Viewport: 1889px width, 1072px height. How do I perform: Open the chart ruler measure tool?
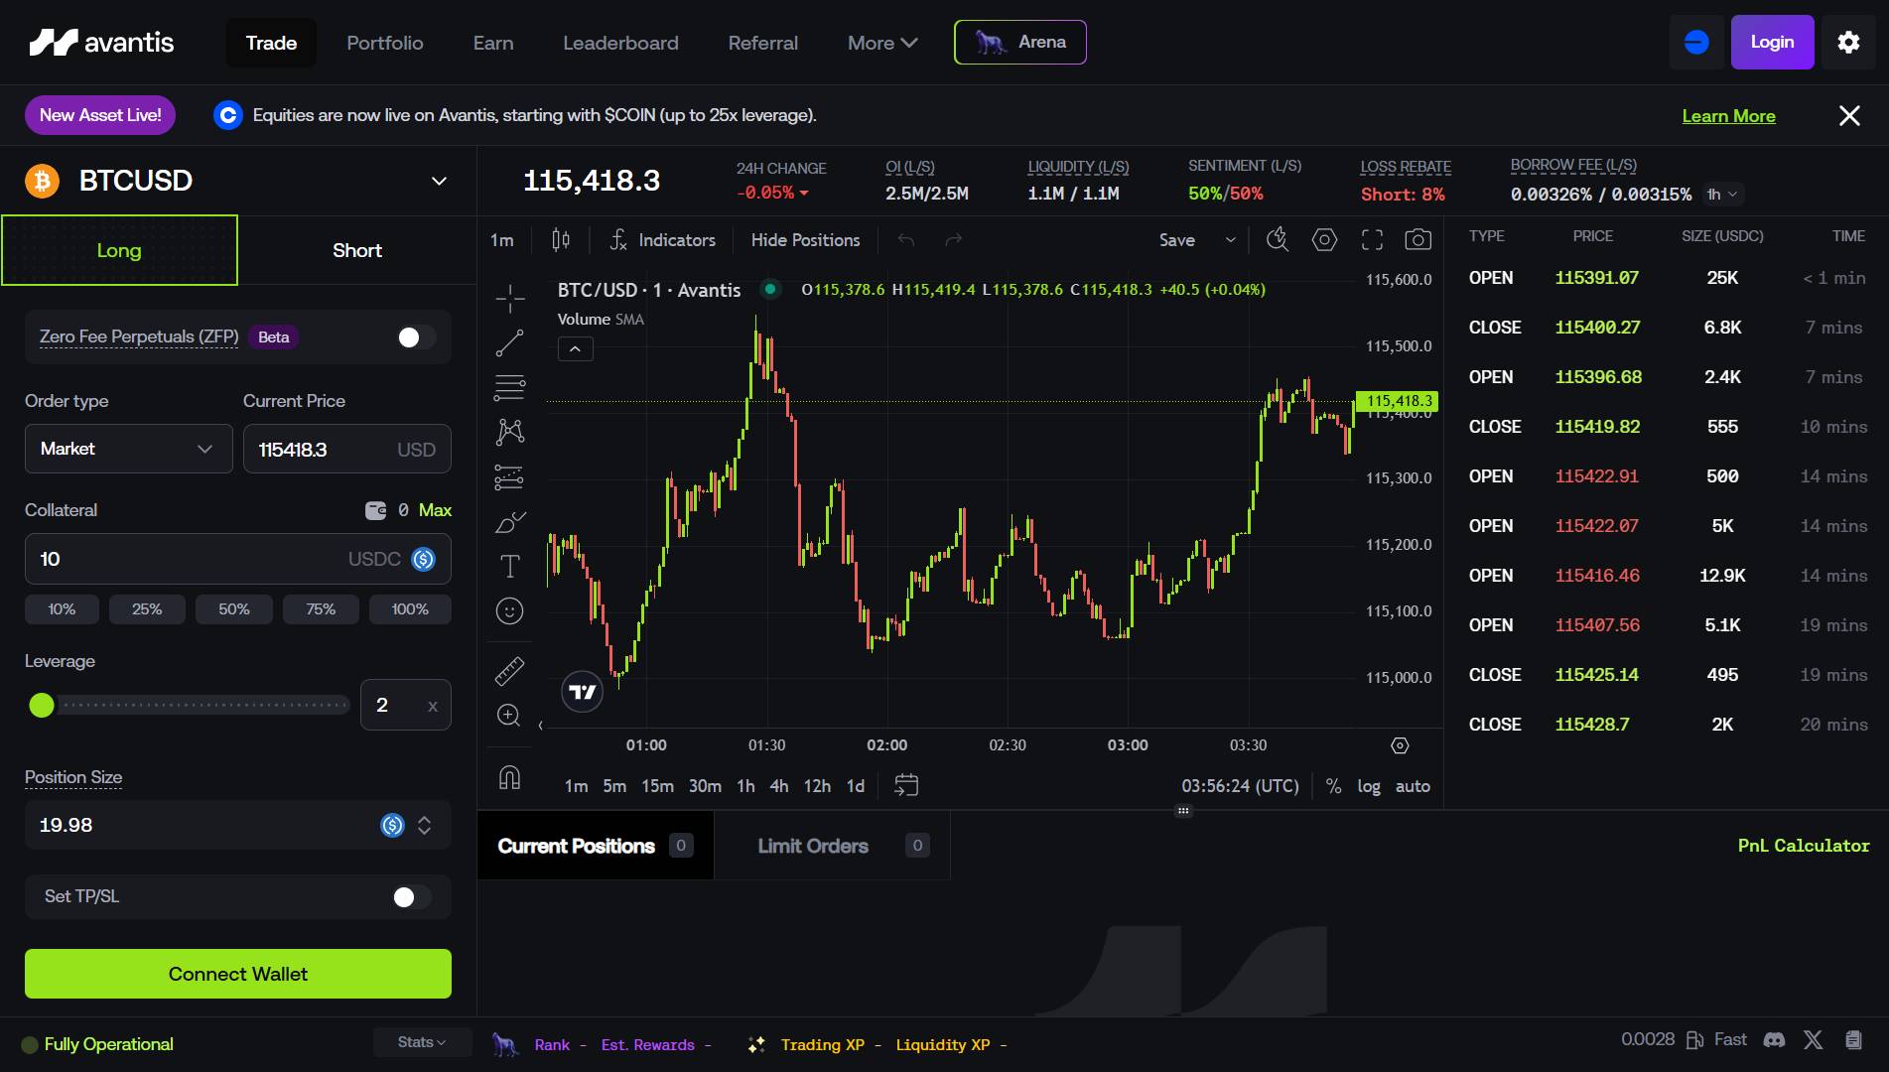pos(509,672)
